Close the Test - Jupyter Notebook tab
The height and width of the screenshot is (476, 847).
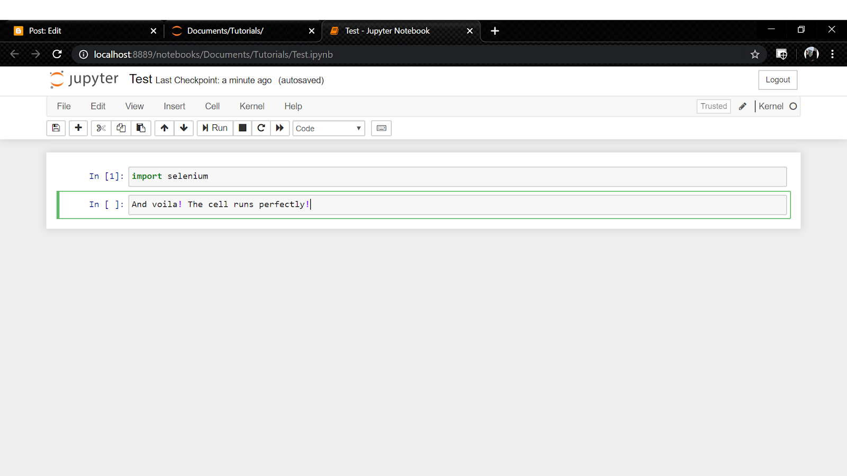coord(470,31)
